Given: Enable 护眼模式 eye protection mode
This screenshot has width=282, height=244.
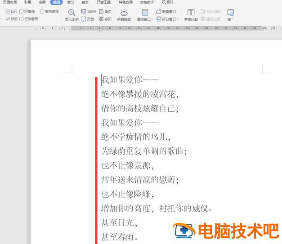Looking at the screenshot, I should click(x=124, y=13).
